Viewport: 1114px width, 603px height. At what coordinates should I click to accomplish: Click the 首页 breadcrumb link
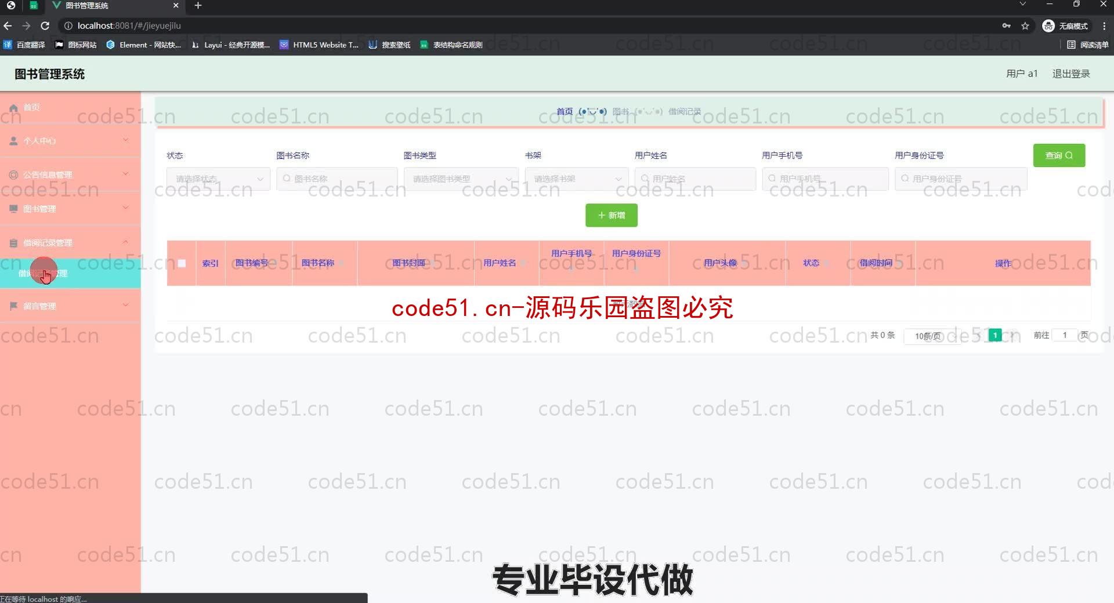565,111
